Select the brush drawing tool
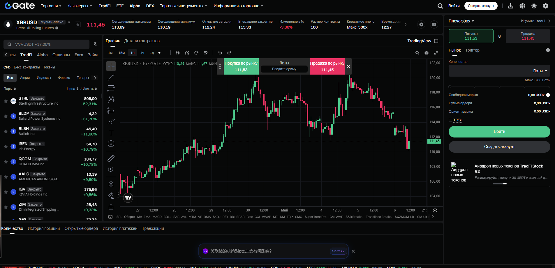The width and height of the screenshot is (555, 268). point(111,121)
